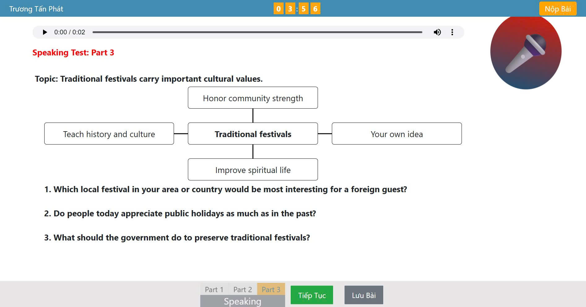Viewport: 586px width, 307px height.
Task: Click the Improve spiritual life box
Action: pyautogui.click(x=253, y=170)
